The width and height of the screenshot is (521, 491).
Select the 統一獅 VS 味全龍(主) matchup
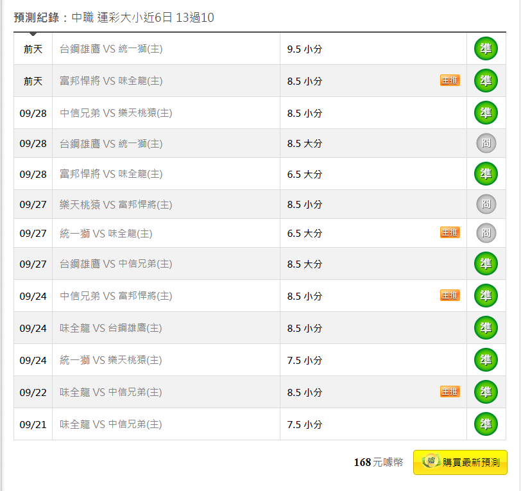pyautogui.click(x=106, y=234)
